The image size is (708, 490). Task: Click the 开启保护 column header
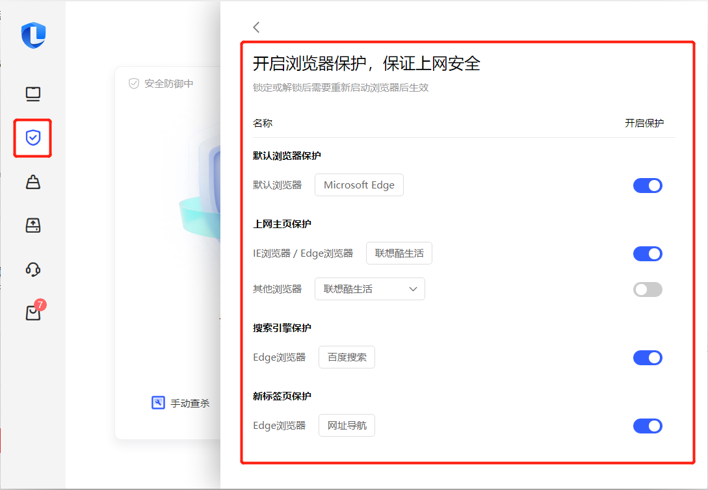pos(644,123)
